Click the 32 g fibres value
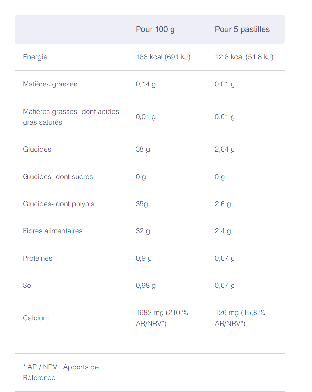The image size is (312, 392). pyautogui.click(x=143, y=231)
